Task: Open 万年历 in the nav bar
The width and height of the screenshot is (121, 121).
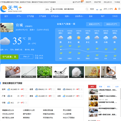Action: [x=115, y=16]
